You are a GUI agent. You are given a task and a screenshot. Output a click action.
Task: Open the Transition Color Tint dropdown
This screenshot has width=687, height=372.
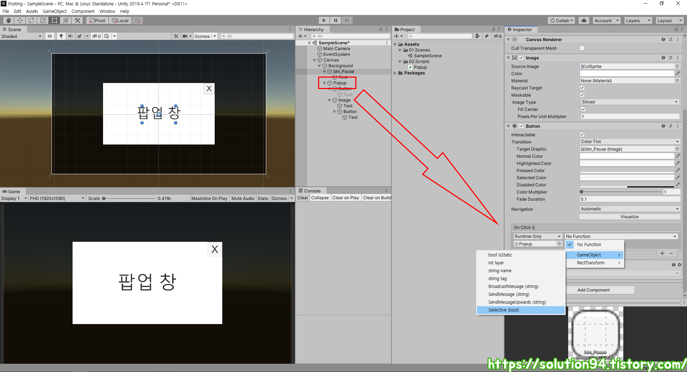[630, 142]
